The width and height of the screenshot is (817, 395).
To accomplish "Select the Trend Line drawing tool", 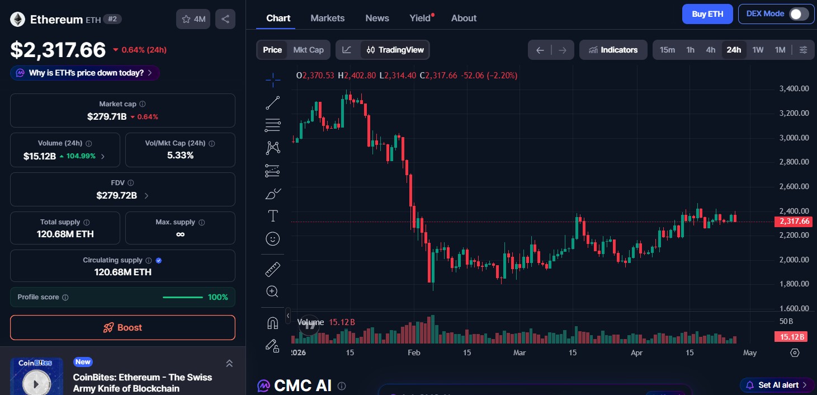I will pos(272,102).
